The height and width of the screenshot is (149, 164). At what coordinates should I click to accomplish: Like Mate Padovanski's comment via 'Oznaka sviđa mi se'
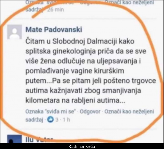point(51,111)
